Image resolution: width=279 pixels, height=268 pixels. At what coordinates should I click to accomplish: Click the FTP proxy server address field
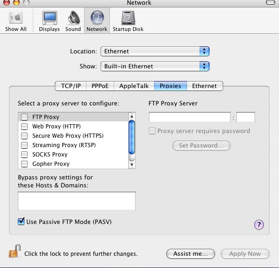click(190, 117)
